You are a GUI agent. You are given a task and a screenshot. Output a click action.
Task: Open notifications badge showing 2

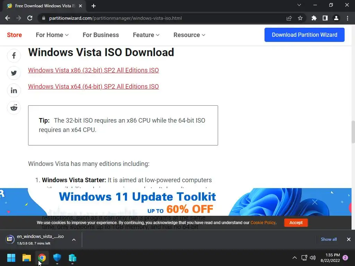coord(346,258)
